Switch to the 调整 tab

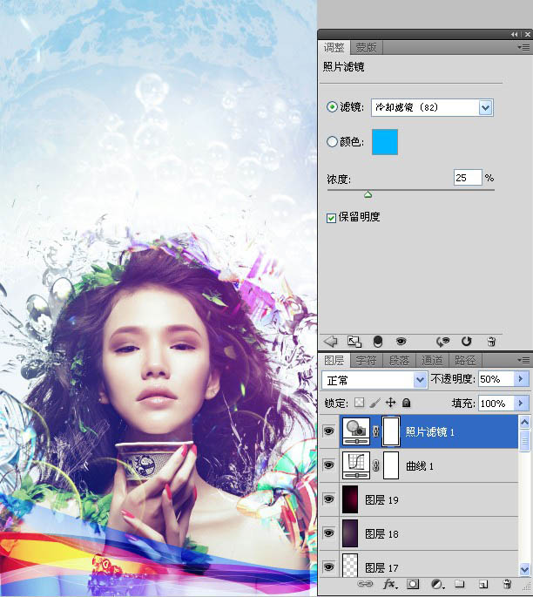point(334,48)
